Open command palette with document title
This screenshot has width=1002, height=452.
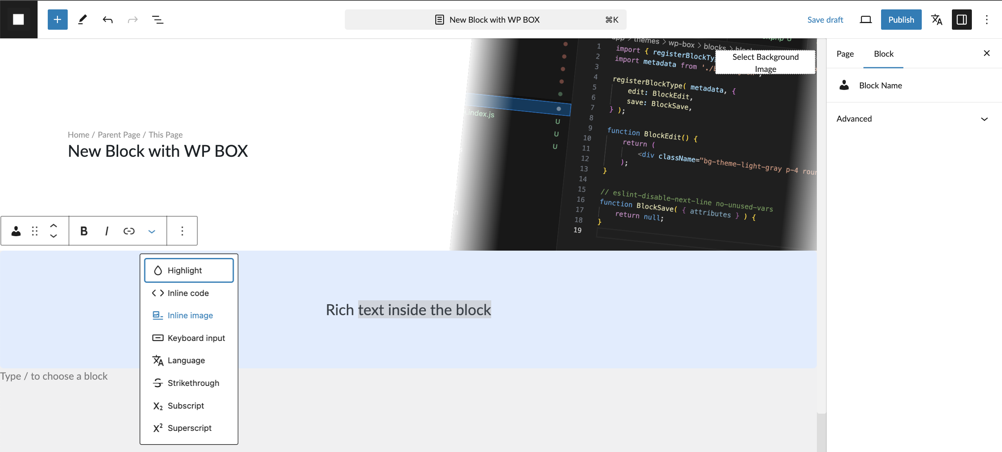pos(485,20)
